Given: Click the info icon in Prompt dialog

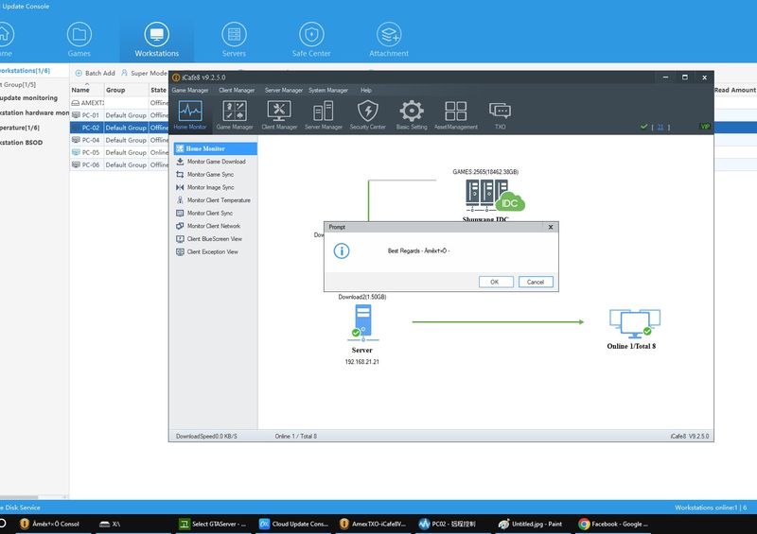Looking at the screenshot, I should coord(342,250).
